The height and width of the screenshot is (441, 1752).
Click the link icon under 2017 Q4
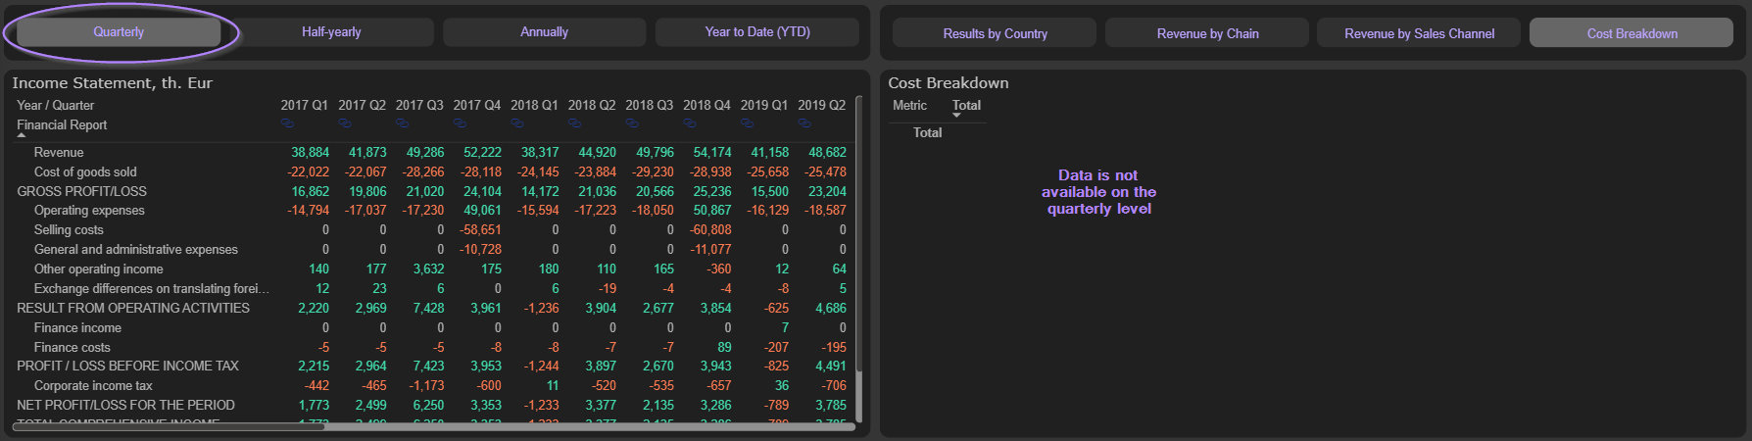coord(460,123)
